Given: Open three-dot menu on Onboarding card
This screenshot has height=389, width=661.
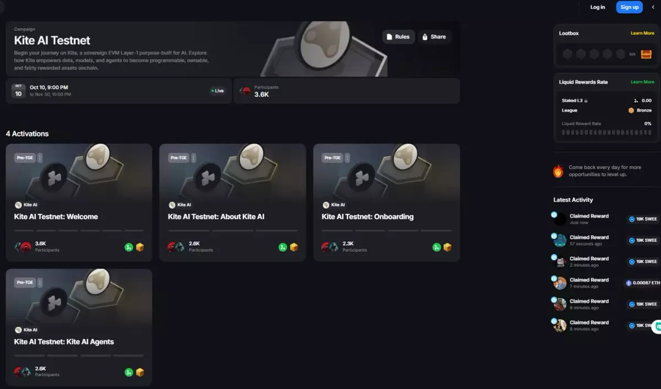Looking at the screenshot, I should [x=347, y=158].
